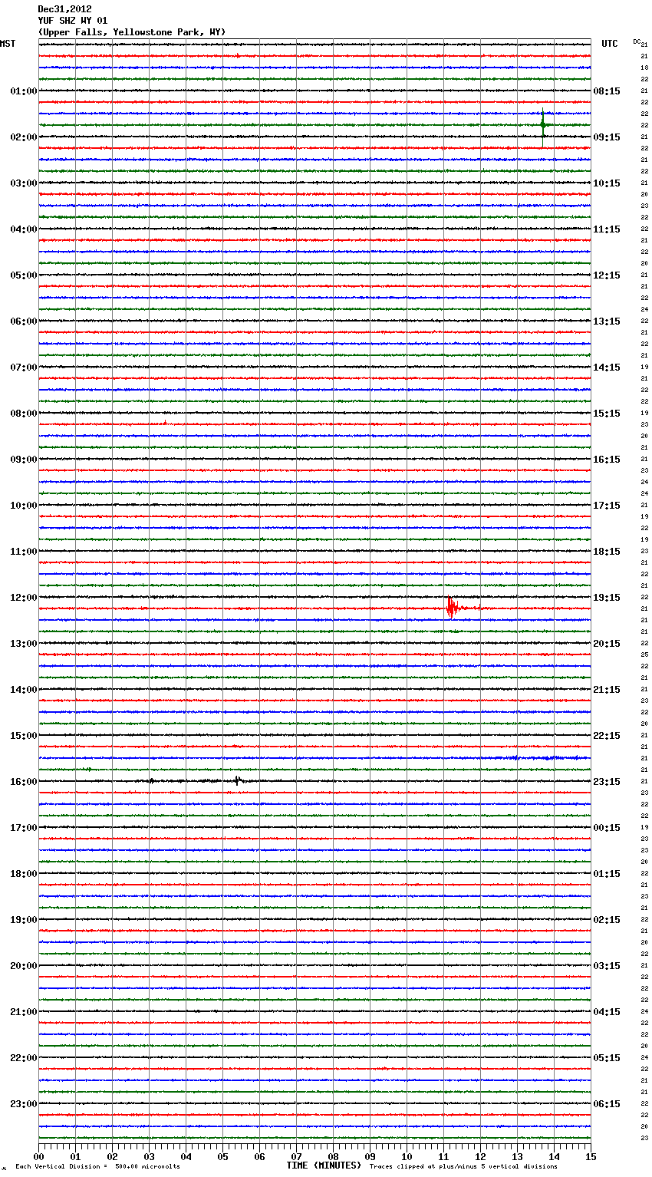The height and width of the screenshot is (1177, 652).
Task: Click the TIME (MINUTES) axis title
Action: (324, 1165)
